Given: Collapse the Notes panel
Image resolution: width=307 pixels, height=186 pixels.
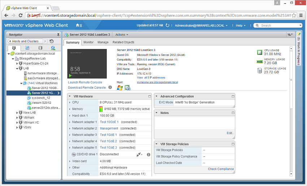Looking at the screenshot, I should click(x=156, y=113).
